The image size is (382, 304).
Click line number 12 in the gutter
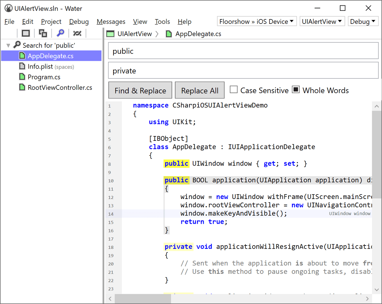(x=111, y=197)
